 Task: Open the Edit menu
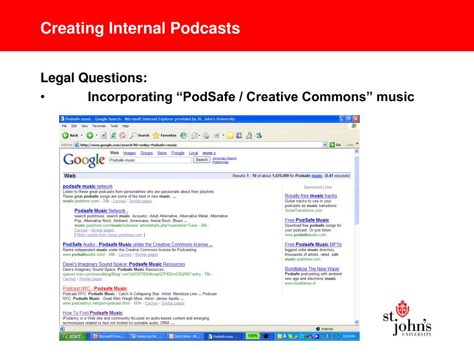pyautogui.click(x=74, y=126)
